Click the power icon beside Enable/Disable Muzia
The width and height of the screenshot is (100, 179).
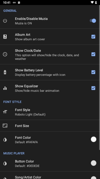pos(5,21)
